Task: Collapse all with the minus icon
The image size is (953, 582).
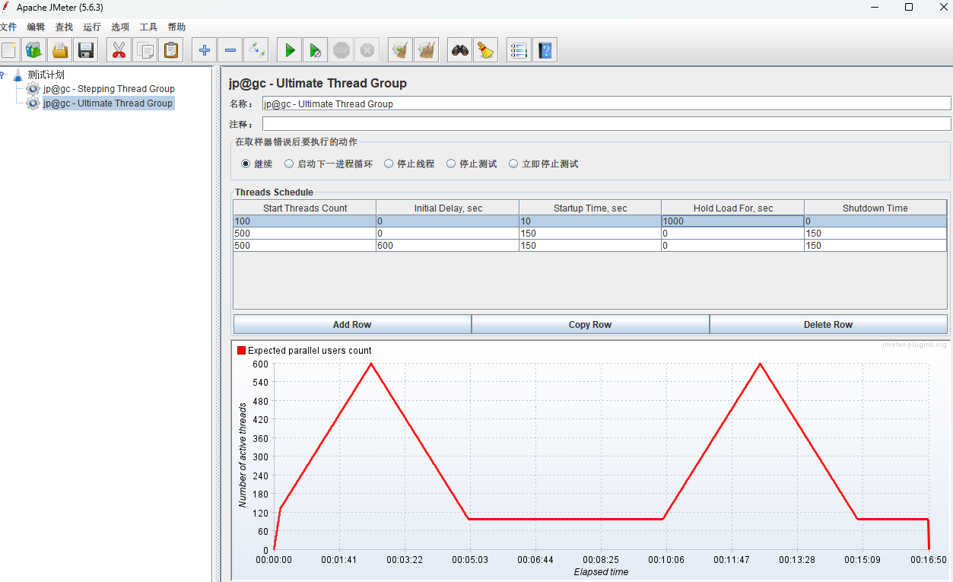Action: tap(230, 50)
